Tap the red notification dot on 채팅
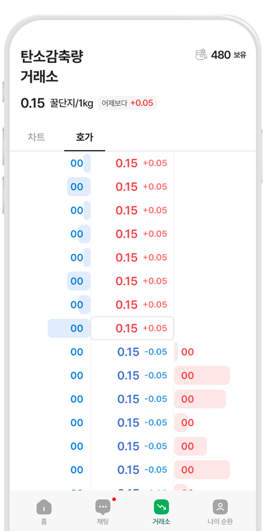Viewport: 265px width, 531px height. pos(114,499)
